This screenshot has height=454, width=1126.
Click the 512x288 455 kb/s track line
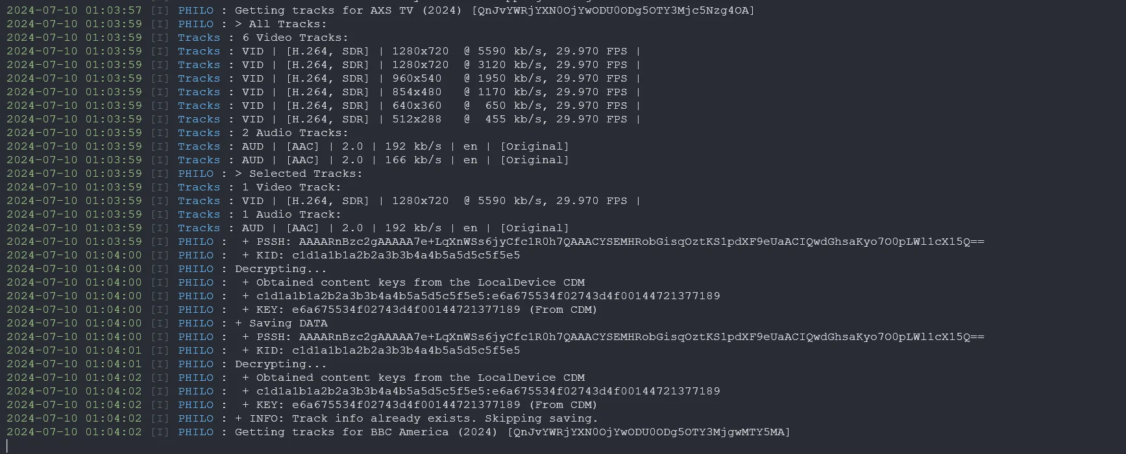[323, 119]
